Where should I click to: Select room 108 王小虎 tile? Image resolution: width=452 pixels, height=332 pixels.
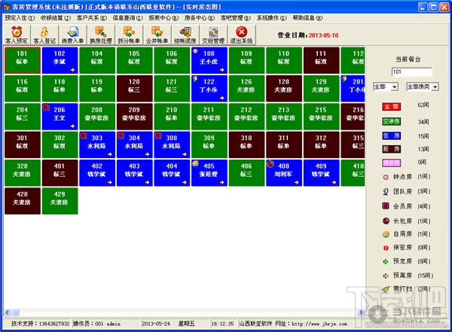point(209,60)
